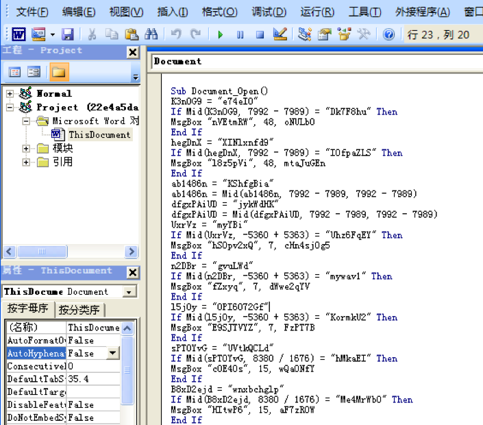Open the 工具(T) menu

pos(364,12)
